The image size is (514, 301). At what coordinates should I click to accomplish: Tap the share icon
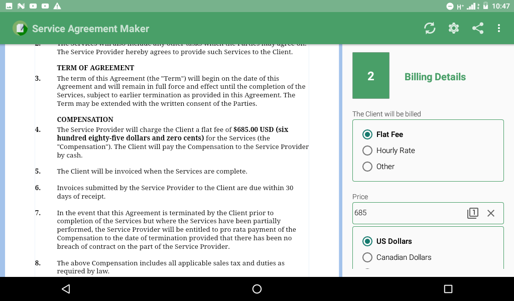coord(478,28)
